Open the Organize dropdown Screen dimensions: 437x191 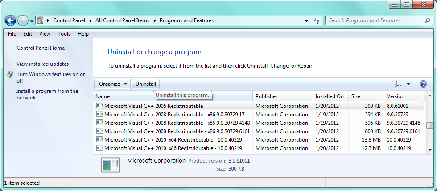(x=112, y=84)
